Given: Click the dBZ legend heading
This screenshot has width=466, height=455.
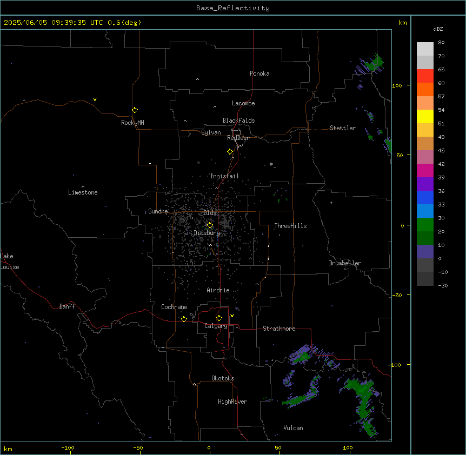Looking at the screenshot, I should (x=438, y=29).
